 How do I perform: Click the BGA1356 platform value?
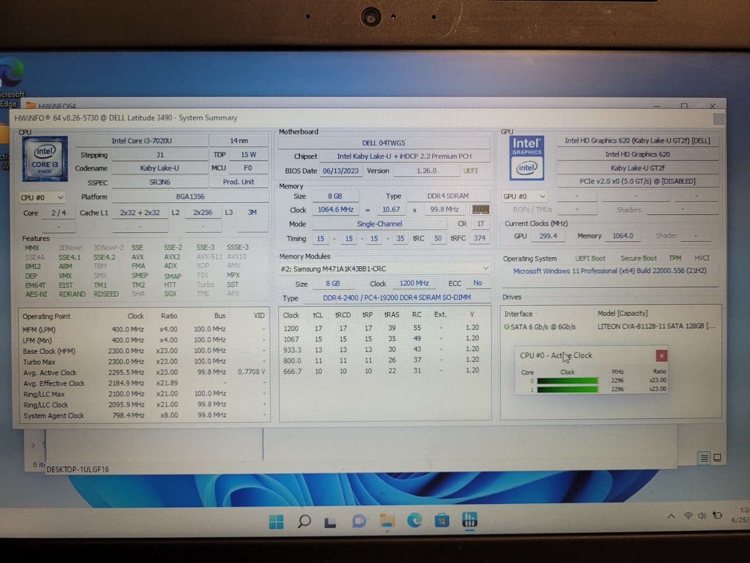coord(190,197)
